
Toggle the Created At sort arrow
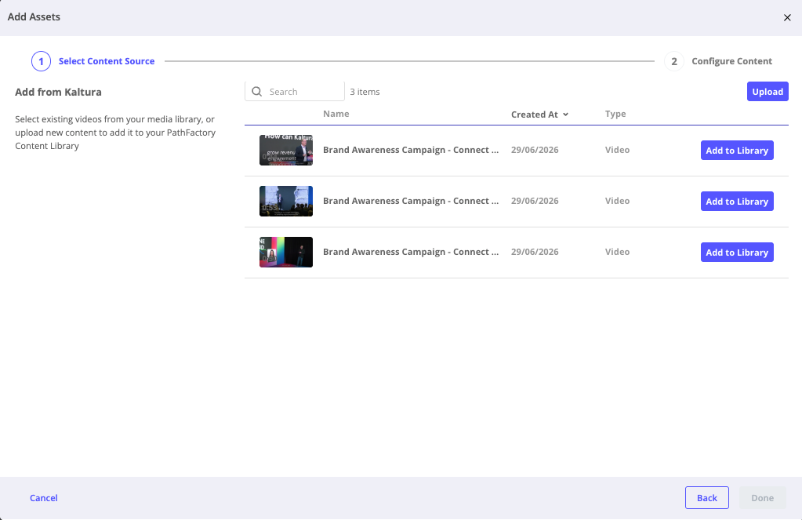pyautogui.click(x=566, y=115)
